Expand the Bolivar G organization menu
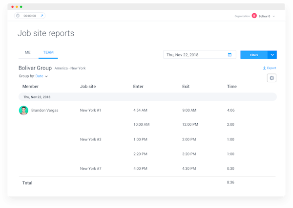 pos(274,16)
